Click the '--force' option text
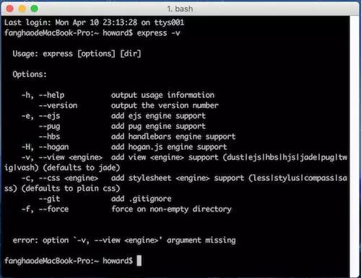 [x=53, y=209]
